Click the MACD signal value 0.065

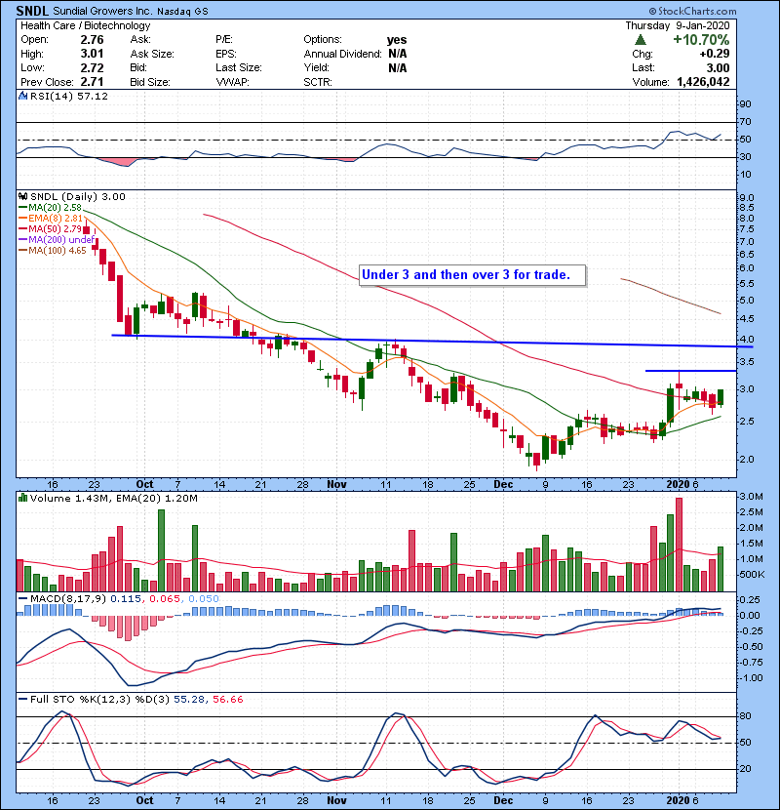[165, 599]
